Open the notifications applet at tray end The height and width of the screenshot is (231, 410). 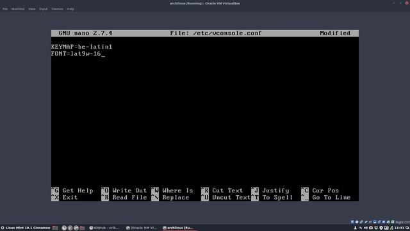(407, 228)
